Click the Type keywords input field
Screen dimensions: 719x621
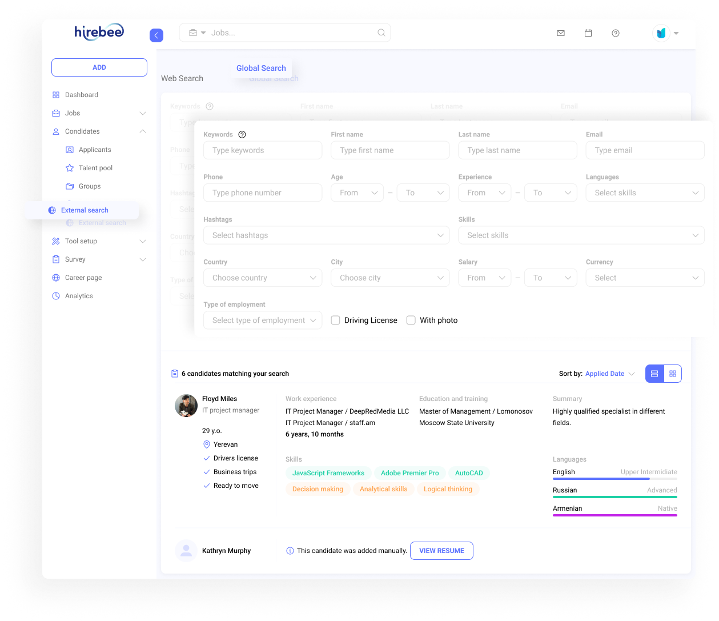[262, 150]
